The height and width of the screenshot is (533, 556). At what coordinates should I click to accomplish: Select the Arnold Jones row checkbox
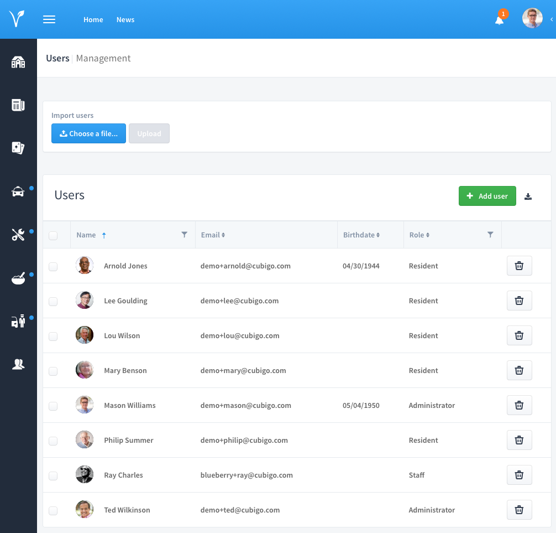53,267
